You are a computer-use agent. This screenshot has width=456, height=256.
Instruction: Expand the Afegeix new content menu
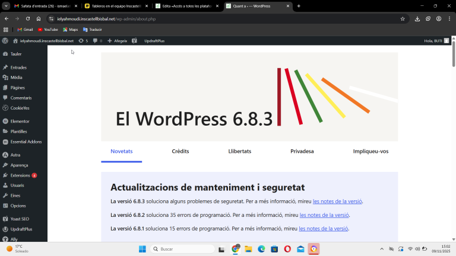coord(118,41)
